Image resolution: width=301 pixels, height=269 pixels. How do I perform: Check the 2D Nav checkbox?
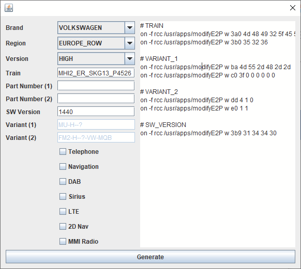click(63, 227)
